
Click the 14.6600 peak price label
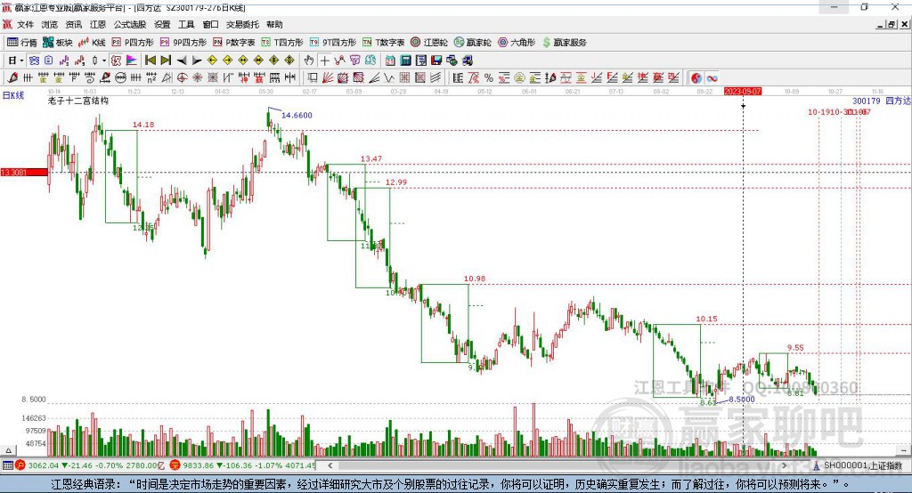(x=297, y=115)
